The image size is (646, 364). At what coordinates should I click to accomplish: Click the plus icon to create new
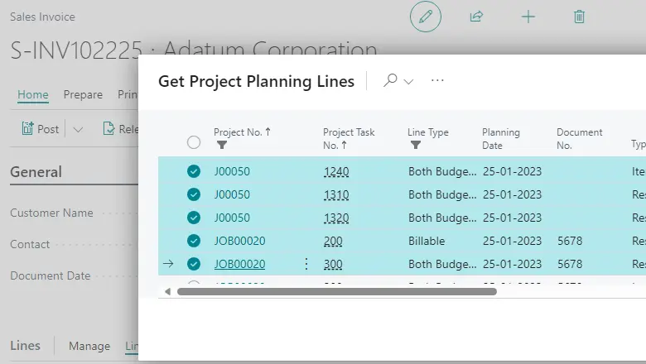coord(528,17)
